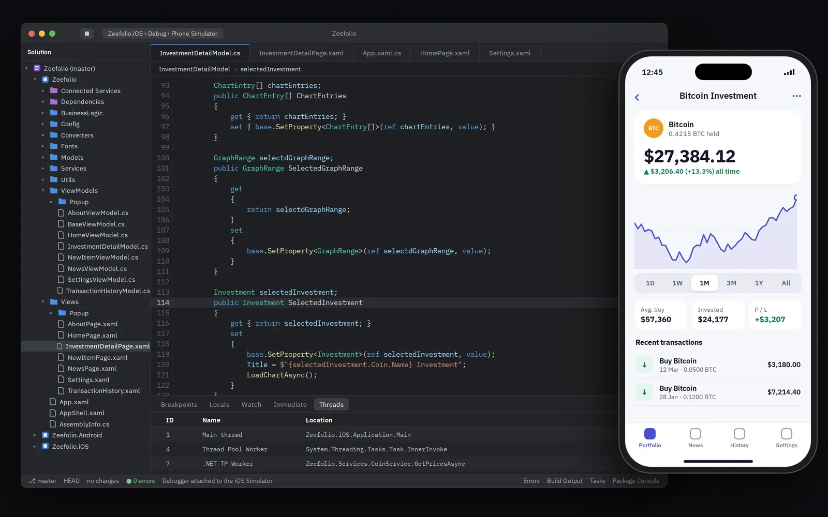Open the News tab in phone app

click(696, 438)
